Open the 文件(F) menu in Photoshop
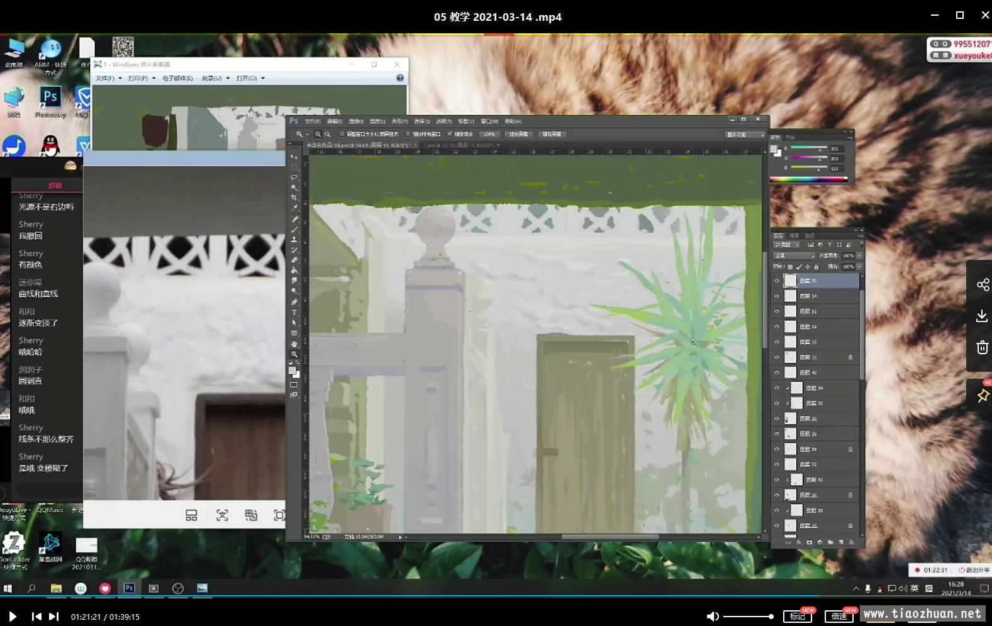Screen dimensions: 992x626 [x=312, y=121]
